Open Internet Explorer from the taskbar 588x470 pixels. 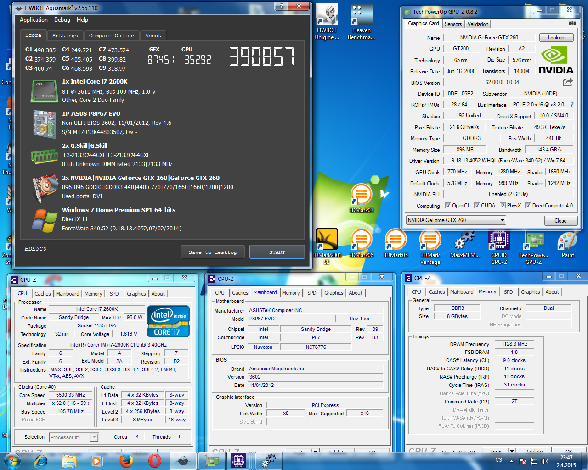point(41,461)
